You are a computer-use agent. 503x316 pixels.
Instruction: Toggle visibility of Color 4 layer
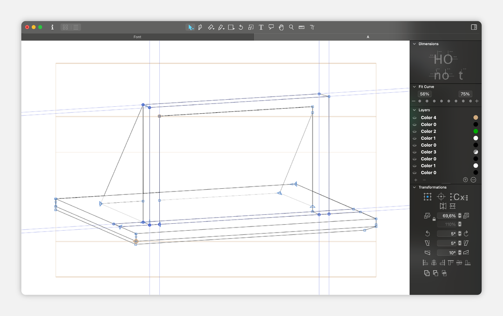415,117
